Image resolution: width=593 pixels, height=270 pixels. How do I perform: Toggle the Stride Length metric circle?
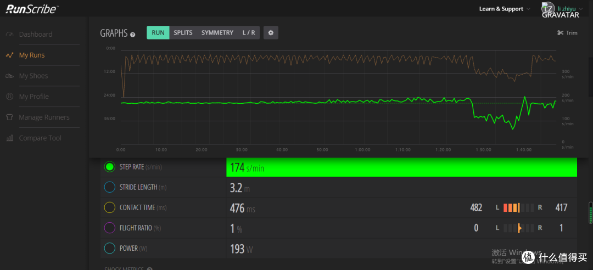[110, 187]
